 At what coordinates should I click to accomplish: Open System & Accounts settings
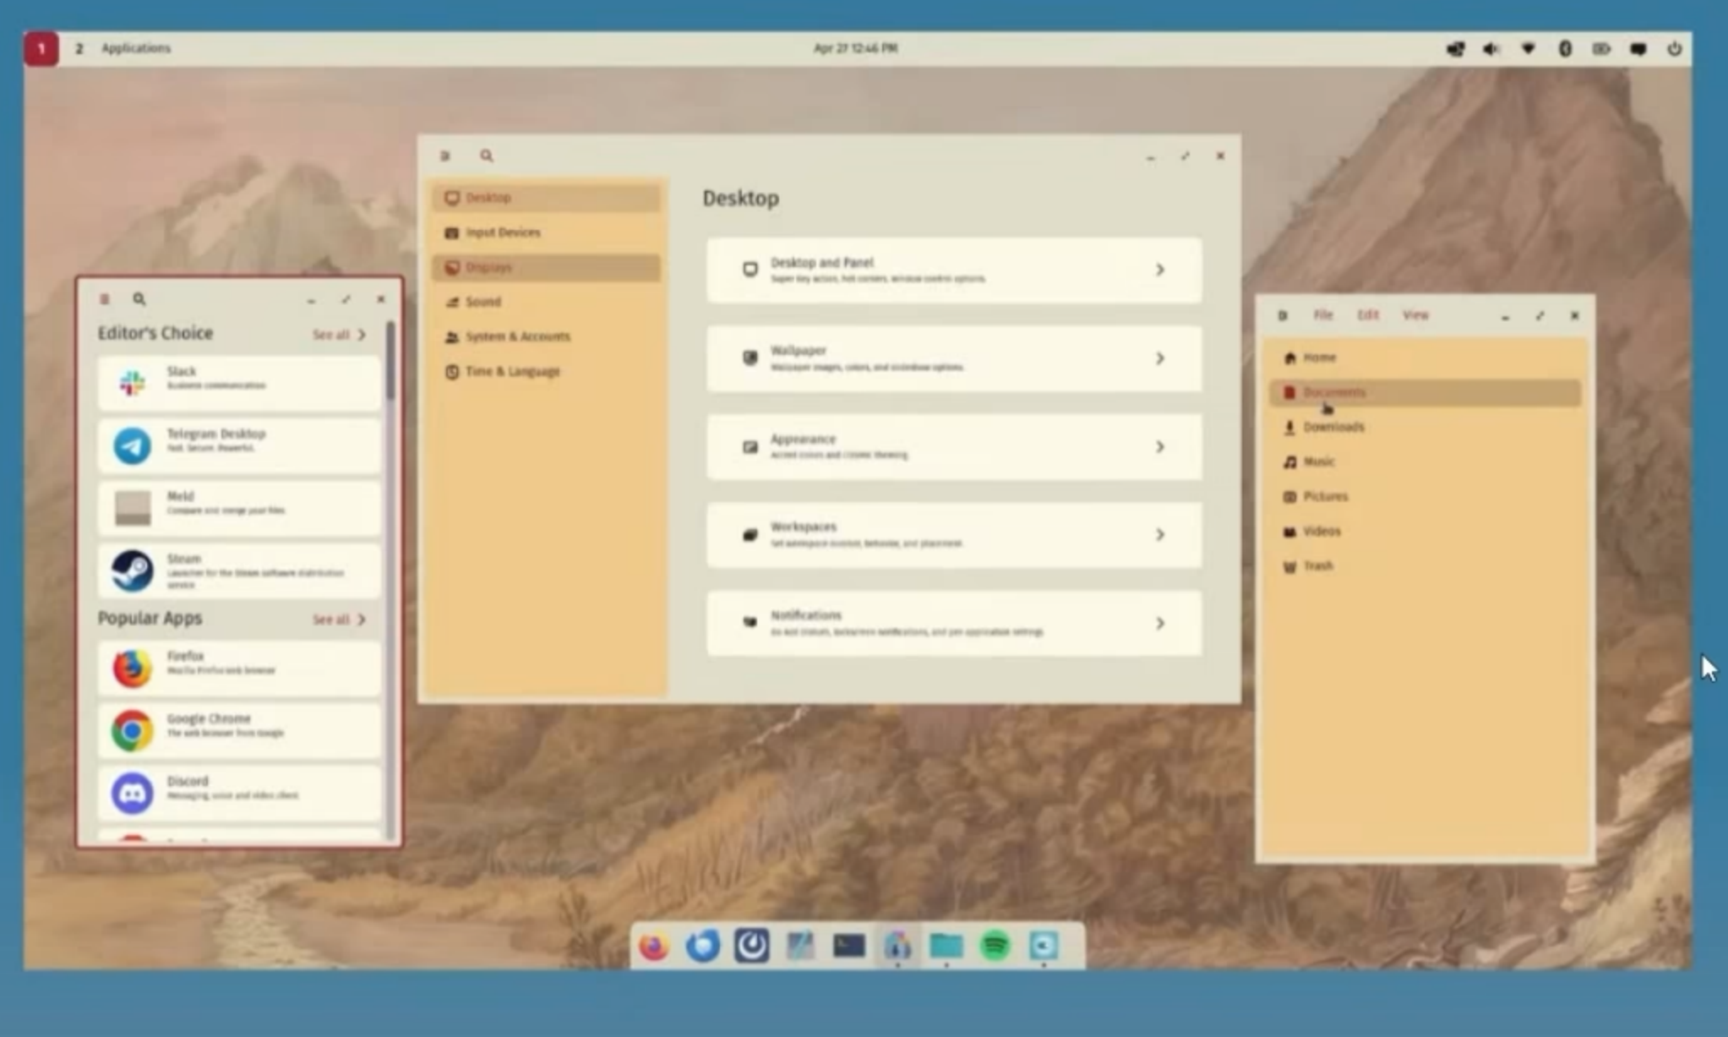(516, 336)
